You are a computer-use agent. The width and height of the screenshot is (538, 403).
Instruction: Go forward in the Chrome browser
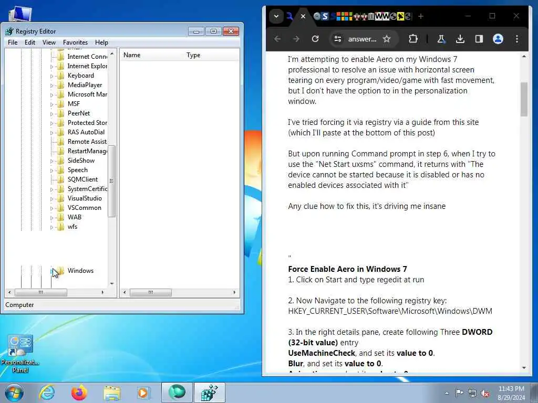[x=296, y=39]
